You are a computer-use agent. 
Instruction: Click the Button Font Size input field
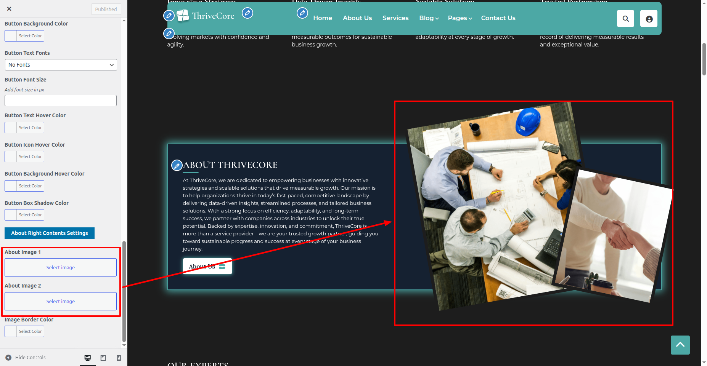[61, 101]
